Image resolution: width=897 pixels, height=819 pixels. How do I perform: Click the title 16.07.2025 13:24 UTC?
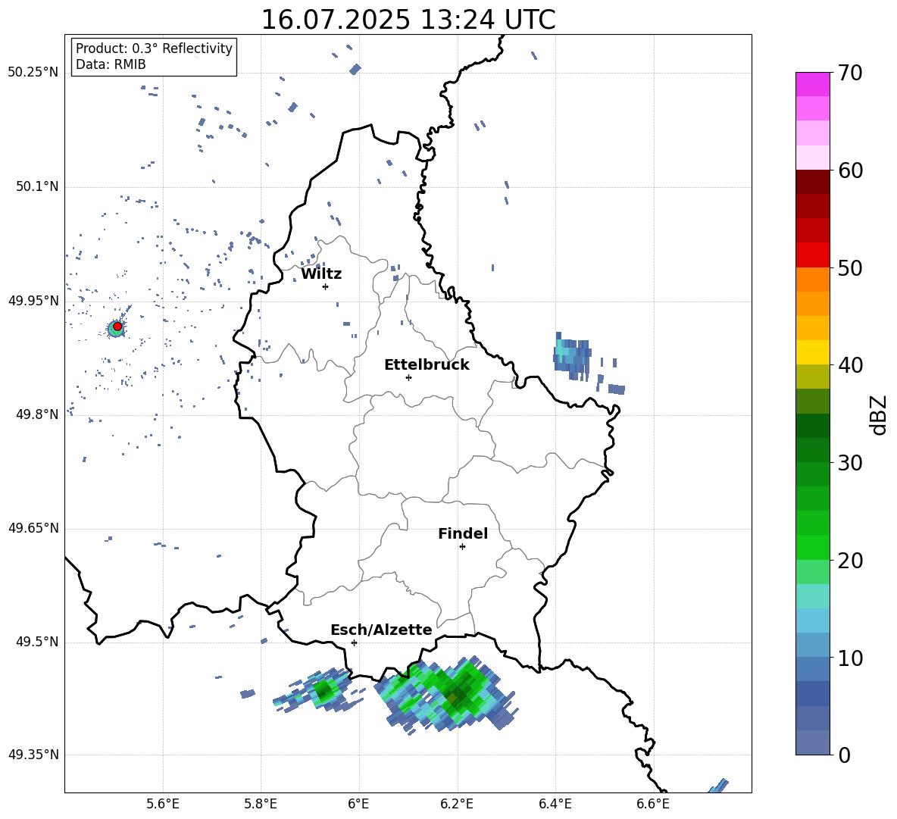[x=408, y=20]
